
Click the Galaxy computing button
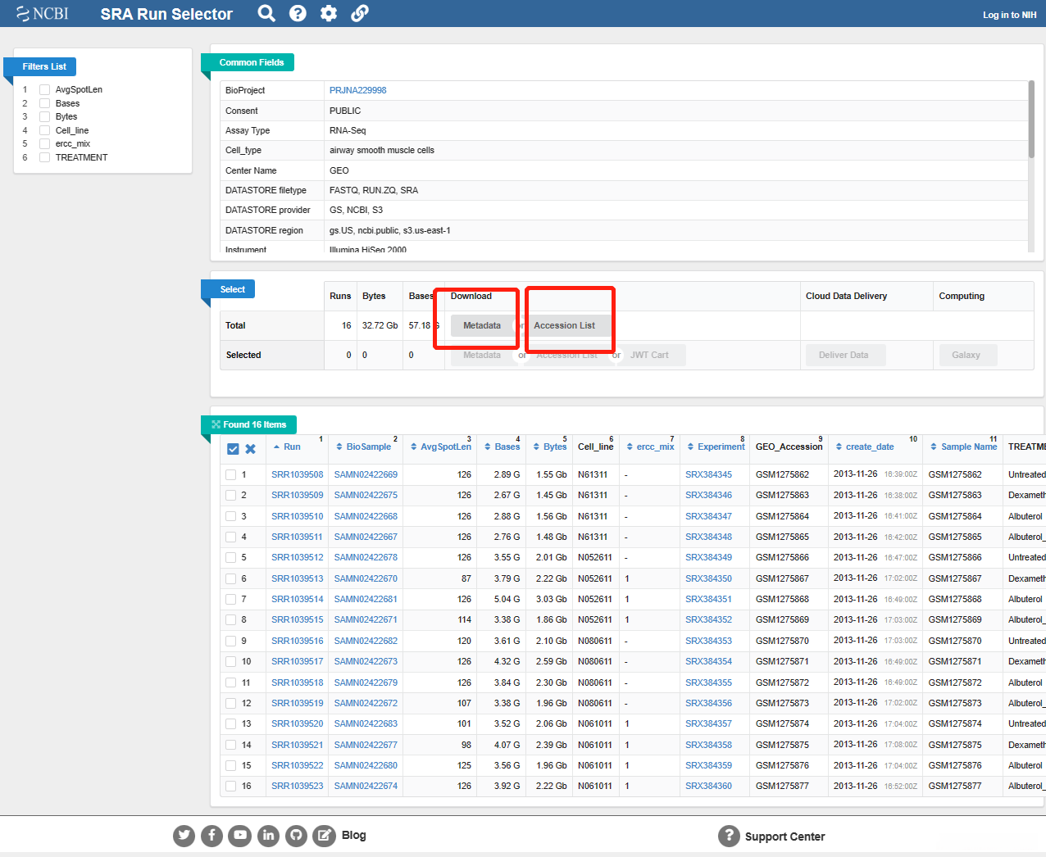coord(966,355)
